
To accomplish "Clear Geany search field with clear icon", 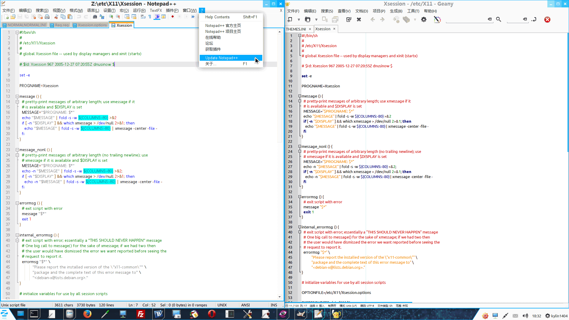I will [x=490, y=19].
